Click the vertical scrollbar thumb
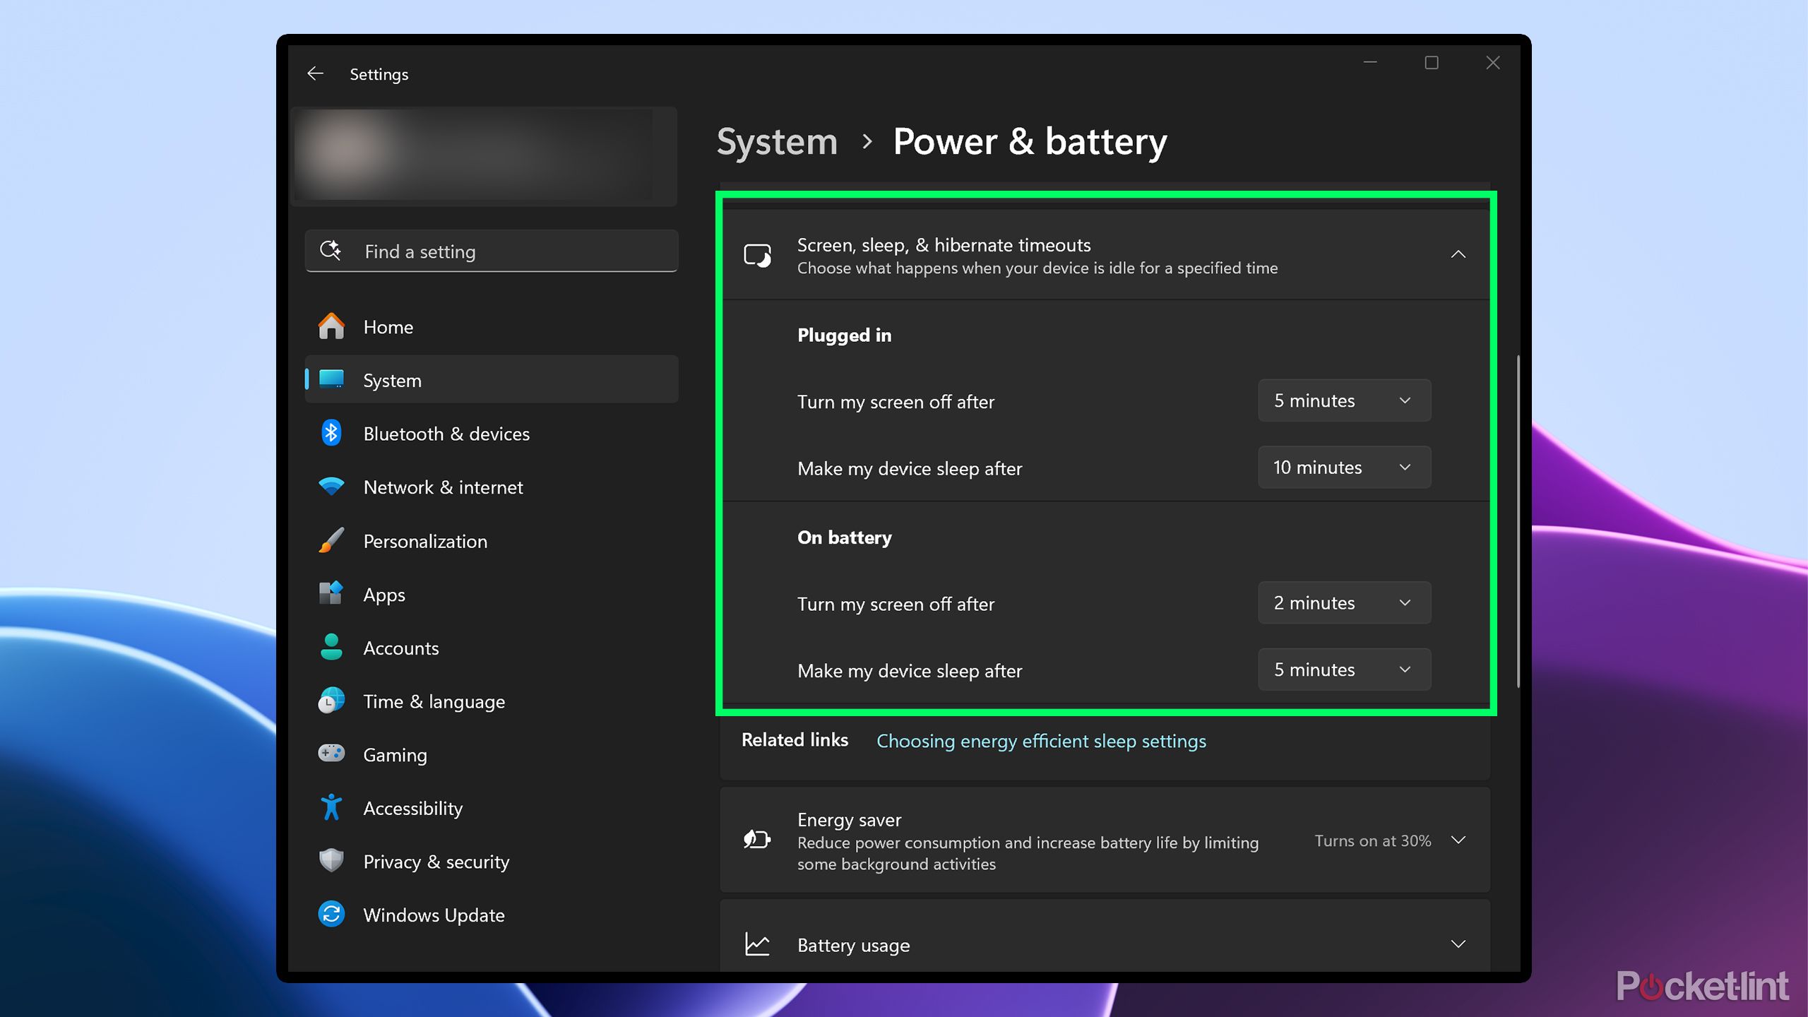This screenshot has height=1017, width=1808. pos(1517,521)
